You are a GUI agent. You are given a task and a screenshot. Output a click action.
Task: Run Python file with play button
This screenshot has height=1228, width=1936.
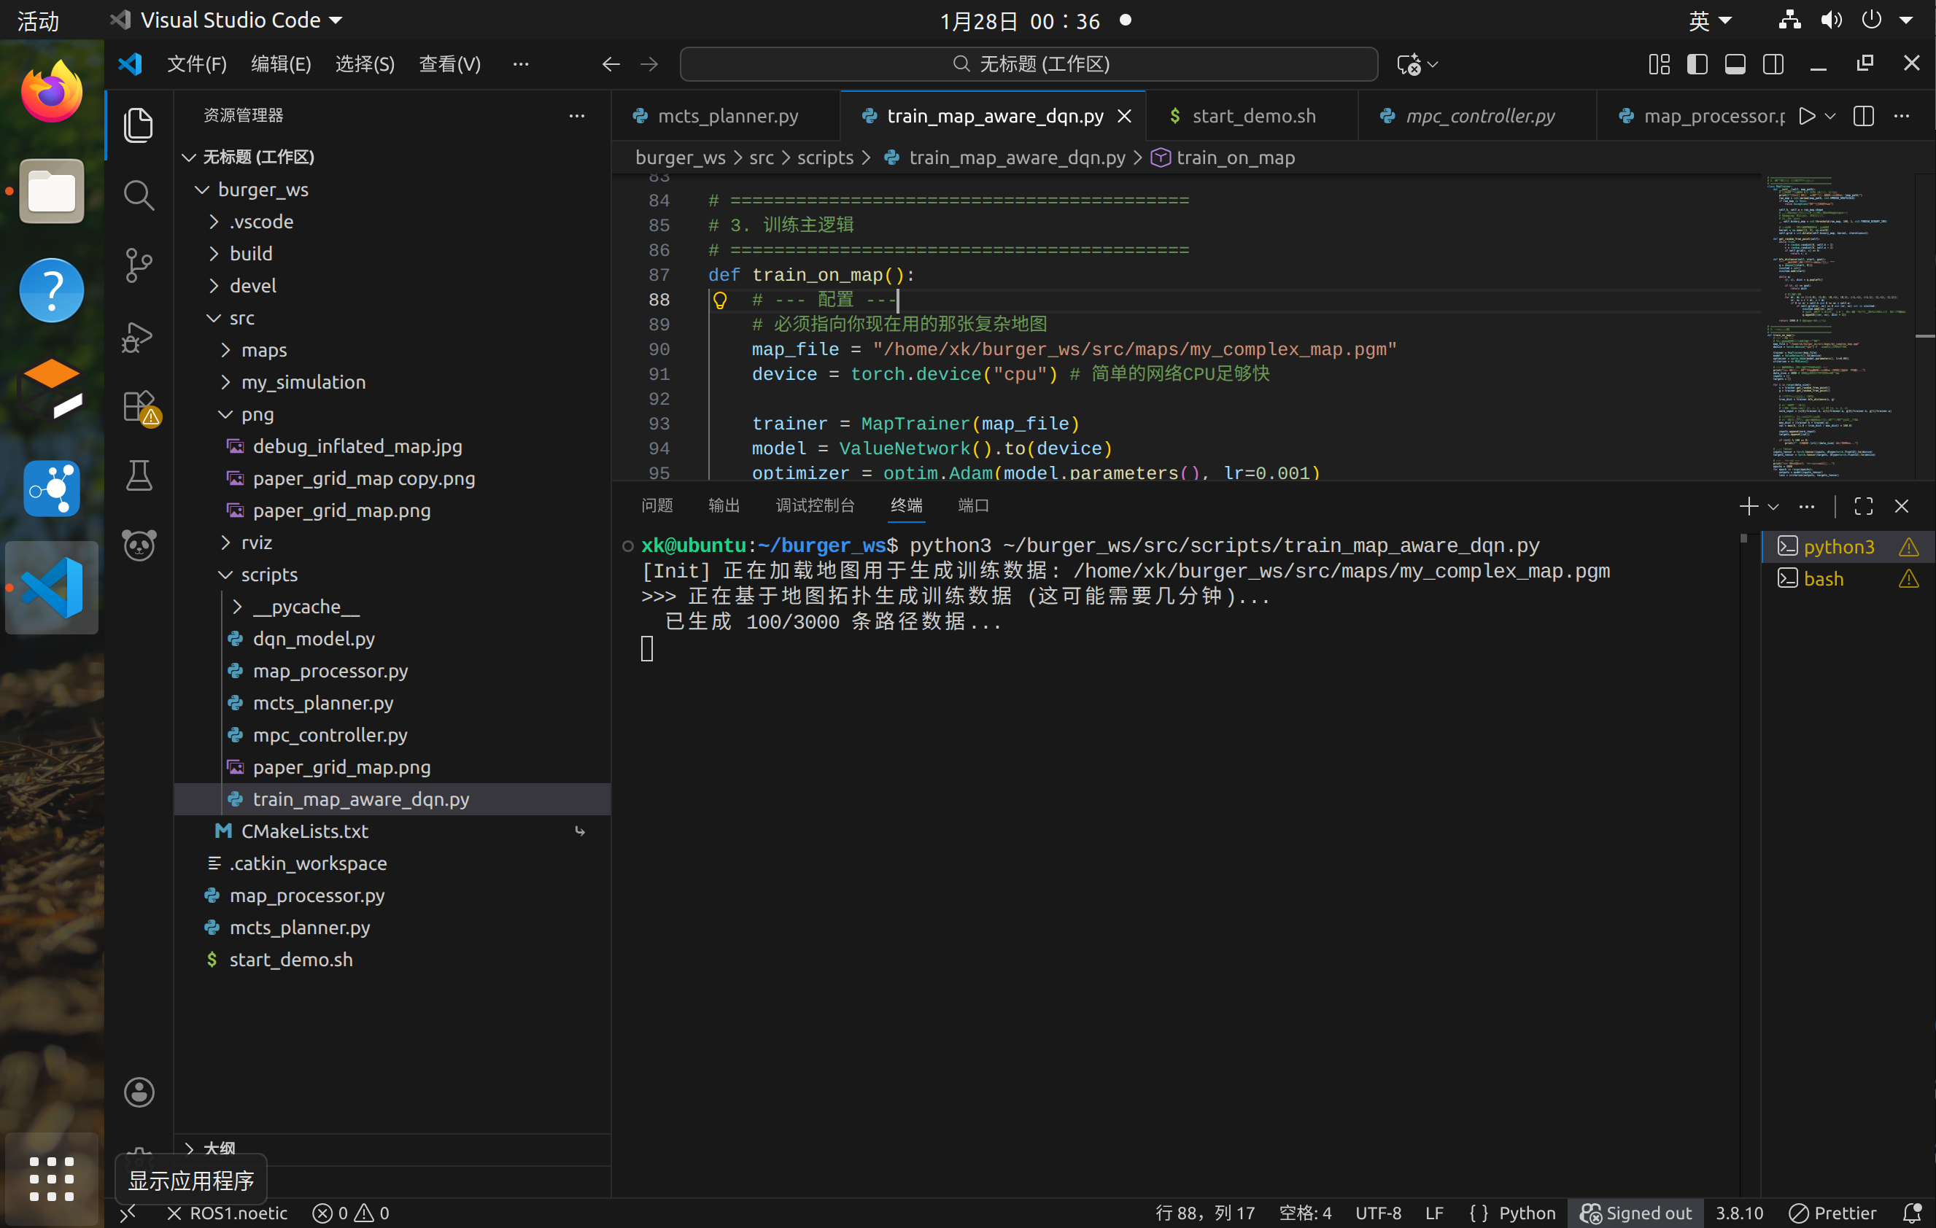click(1807, 116)
